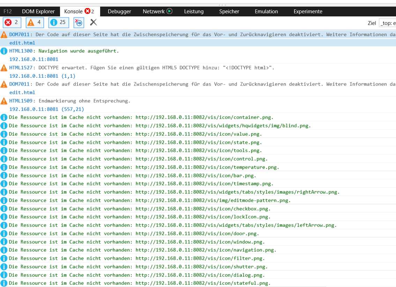
Task: Switch to the Leistung tab
Action: click(194, 12)
